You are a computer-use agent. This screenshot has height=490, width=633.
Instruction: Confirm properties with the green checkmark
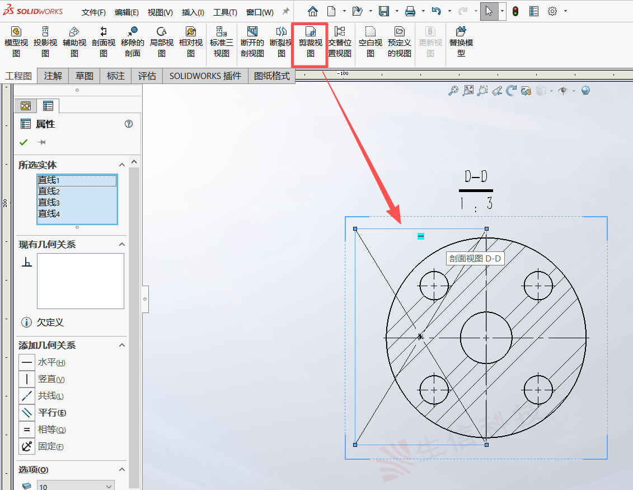pos(24,142)
